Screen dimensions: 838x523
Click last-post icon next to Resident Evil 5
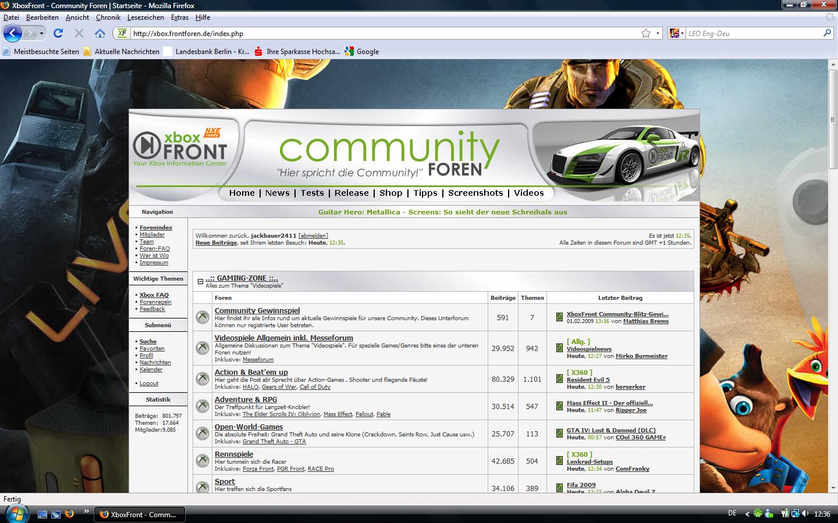pos(559,379)
